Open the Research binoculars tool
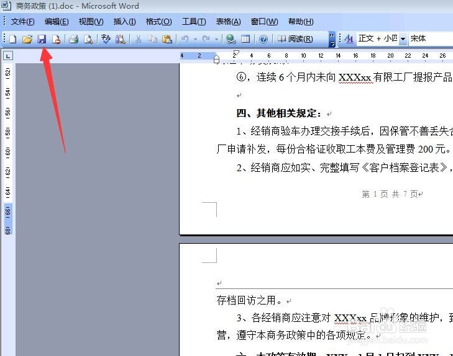453x356 pixels. (121, 39)
